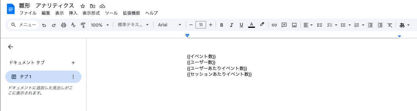Add a new document tab with plus

click(73, 63)
